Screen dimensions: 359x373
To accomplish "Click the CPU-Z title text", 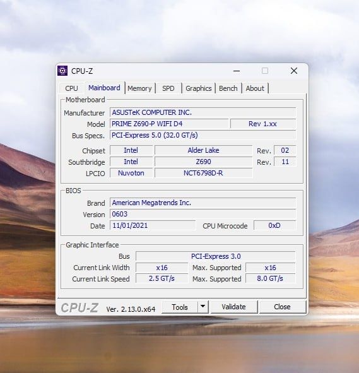I will [x=82, y=71].
